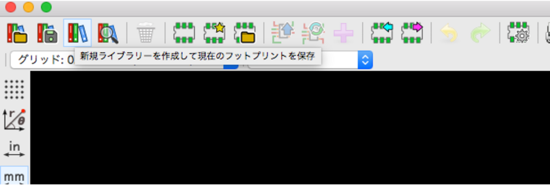Insert footprint into board plus icon

[344, 33]
